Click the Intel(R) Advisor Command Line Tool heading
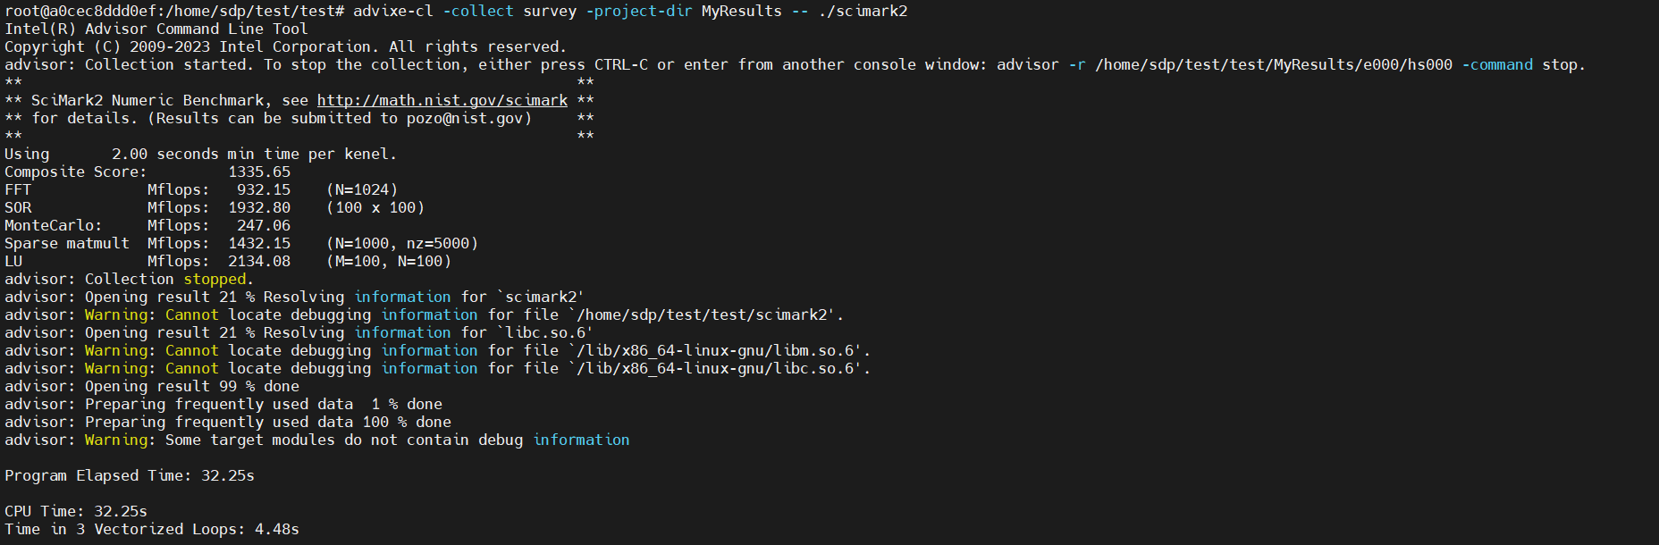 tap(156, 29)
